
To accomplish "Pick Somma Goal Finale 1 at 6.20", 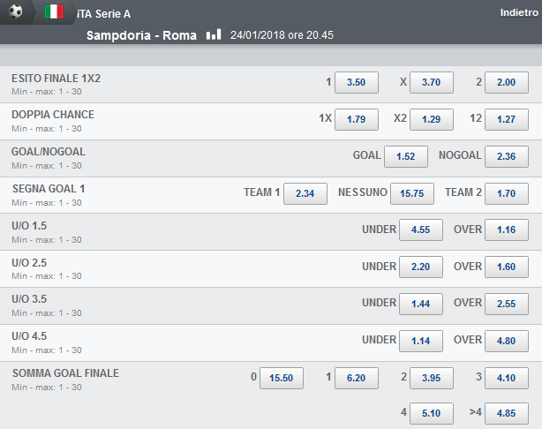I will (357, 378).
